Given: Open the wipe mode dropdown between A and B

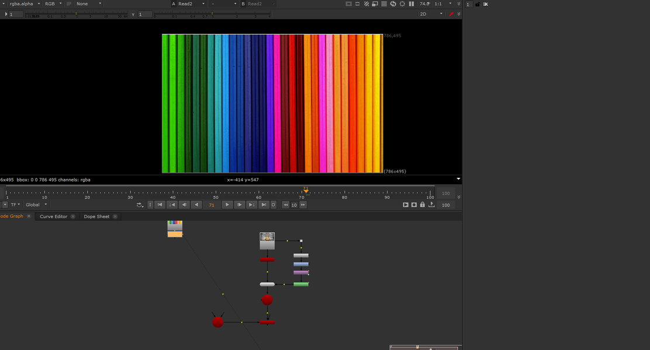Looking at the screenshot, I should pyautogui.click(x=223, y=3).
